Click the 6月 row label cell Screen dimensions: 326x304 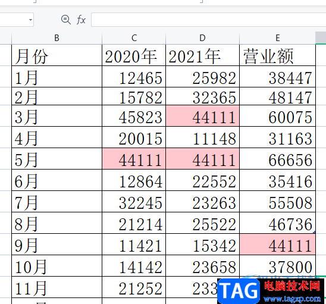(57, 180)
